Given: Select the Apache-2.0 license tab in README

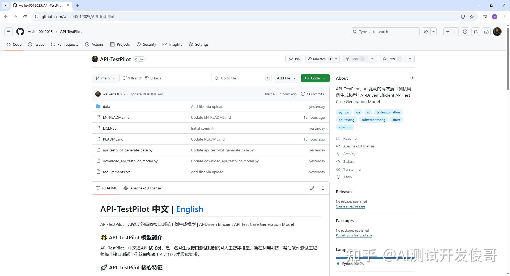Looking at the screenshot, I should point(142,188).
